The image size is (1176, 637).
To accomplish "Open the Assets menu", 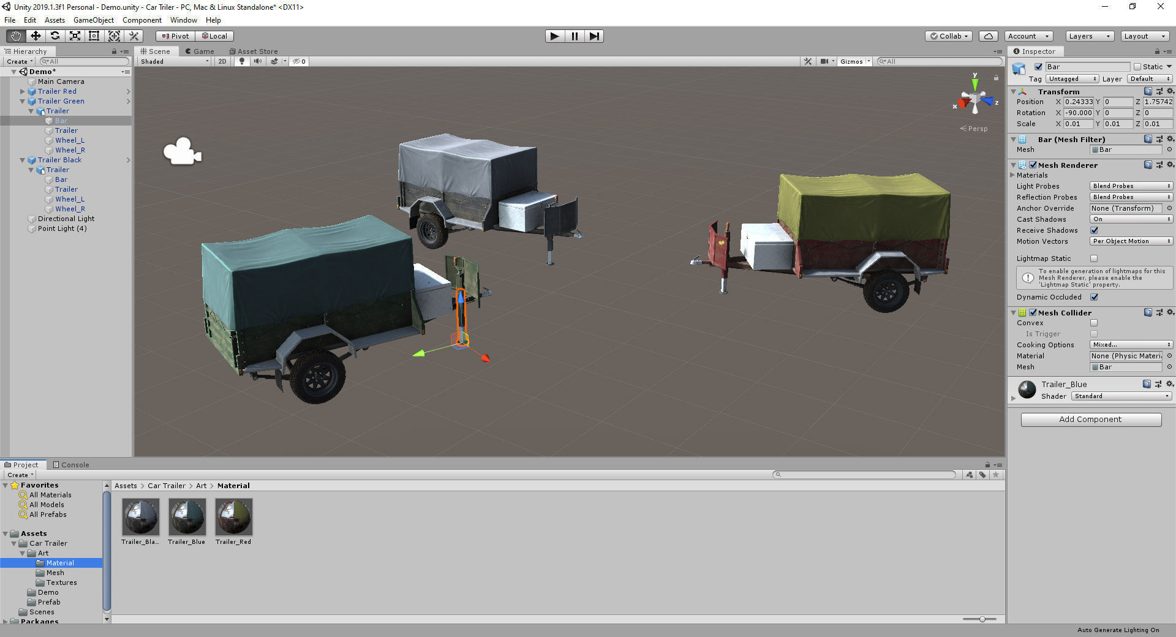I will (x=55, y=20).
